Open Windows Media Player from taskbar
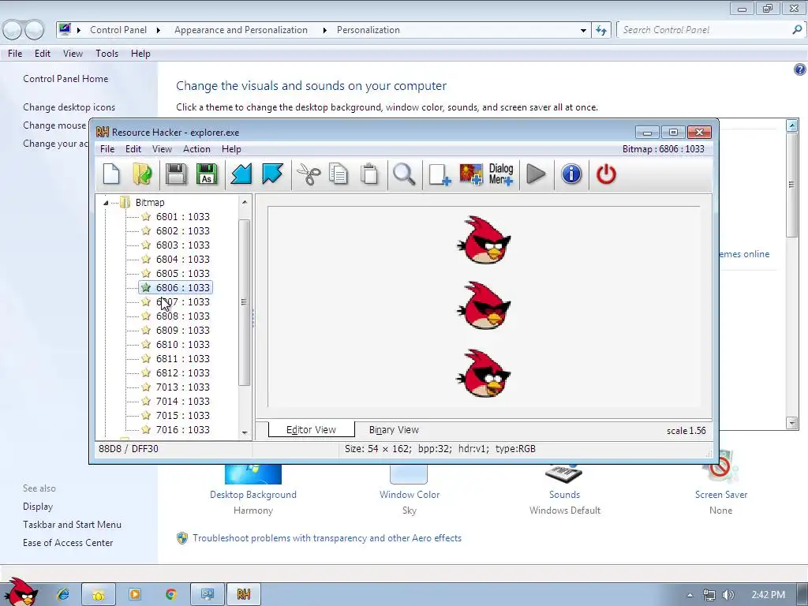 click(134, 595)
